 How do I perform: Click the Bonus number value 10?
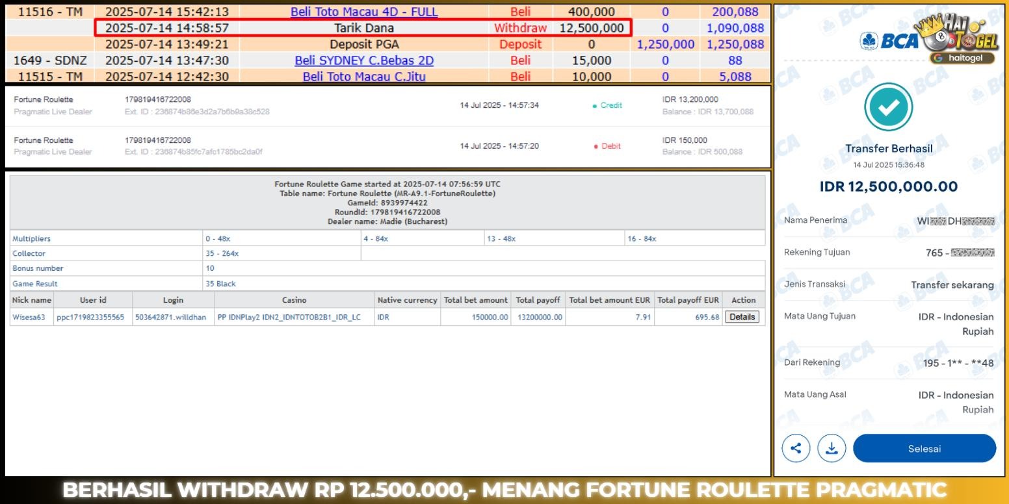click(x=210, y=268)
